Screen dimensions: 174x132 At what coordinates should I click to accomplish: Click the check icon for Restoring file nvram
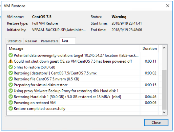(x=11, y=79)
